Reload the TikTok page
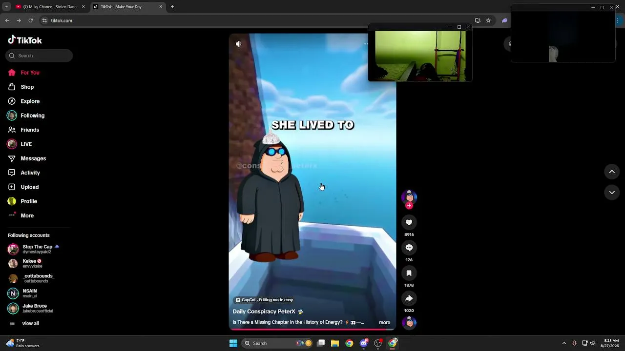The image size is (625, 351). tap(30, 20)
